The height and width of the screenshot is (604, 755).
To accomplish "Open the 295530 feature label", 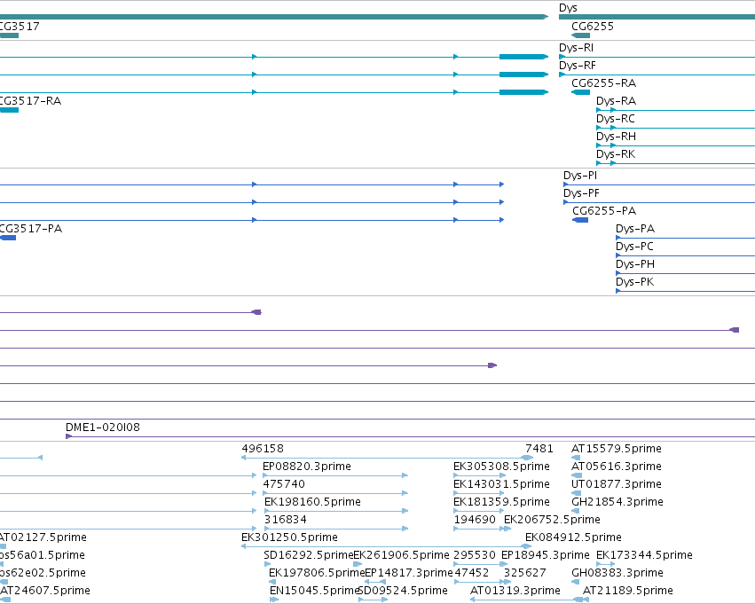I will pyautogui.click(x=475, y=555).
